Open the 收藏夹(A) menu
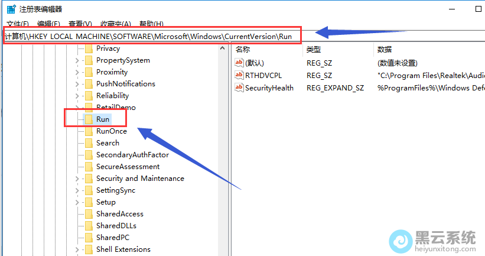The image size is (485, 256). (116, 24)
